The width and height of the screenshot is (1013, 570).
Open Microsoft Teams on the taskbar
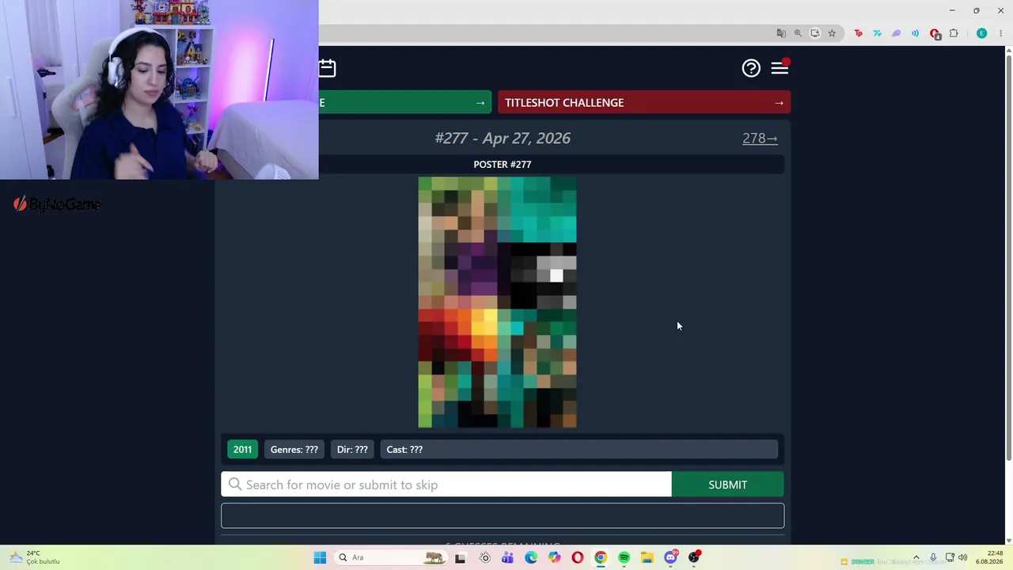507,558
